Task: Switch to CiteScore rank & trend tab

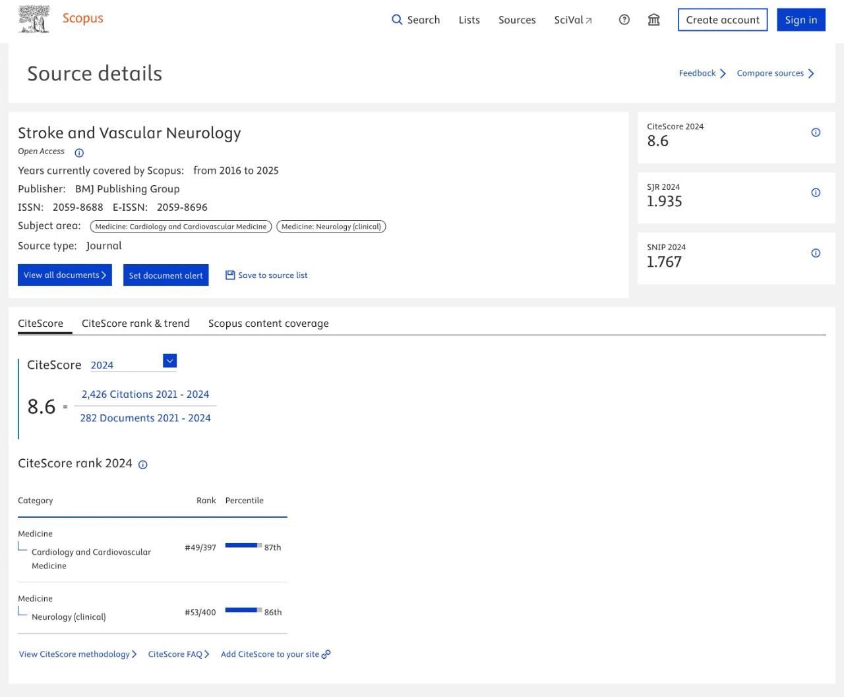Action: pos(135,323)
